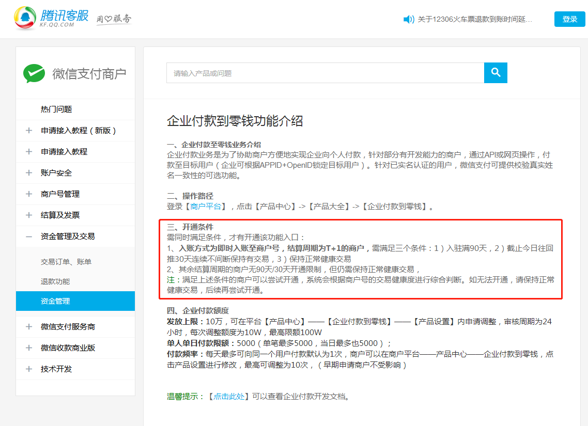Expand 申请接入教程（新版）with plus icon
Screen dimensions: 588x426
point(29,131)
